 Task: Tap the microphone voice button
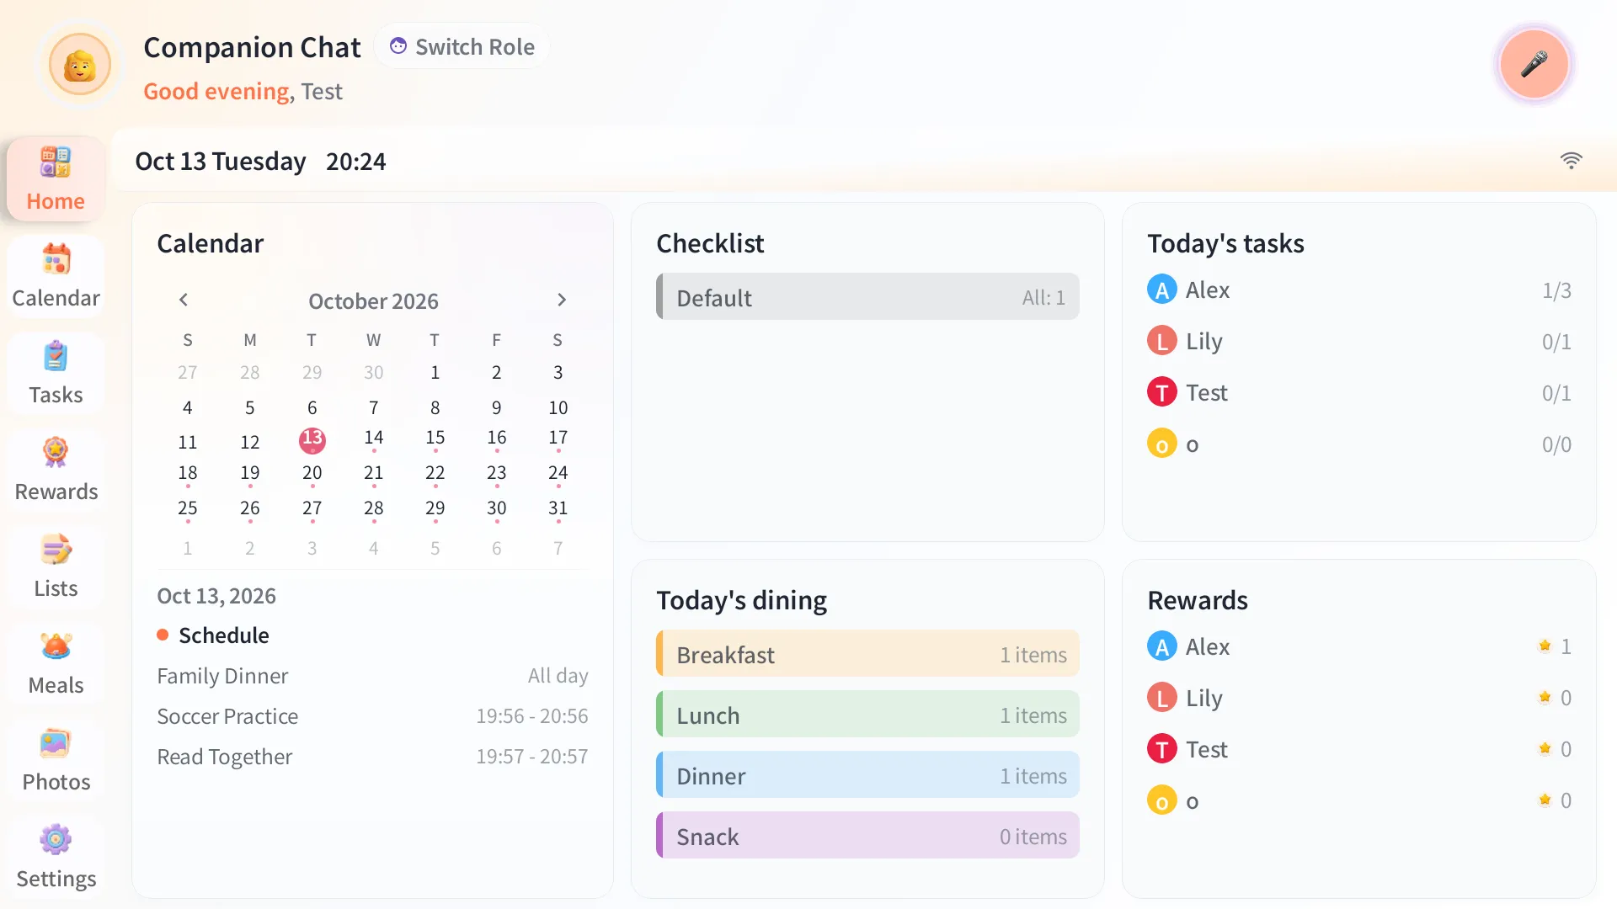(x=1534, y=64)
